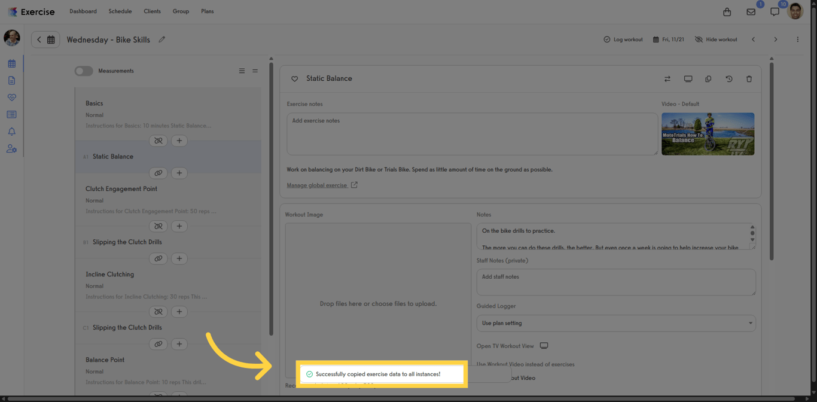Click the Exercise logo

coord(31,11)
